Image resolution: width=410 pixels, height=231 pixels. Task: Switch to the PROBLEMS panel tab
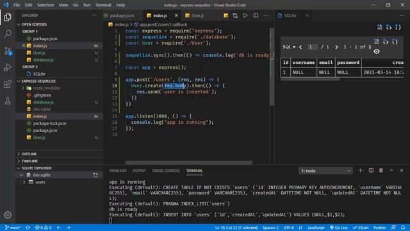tap(118, 171)
